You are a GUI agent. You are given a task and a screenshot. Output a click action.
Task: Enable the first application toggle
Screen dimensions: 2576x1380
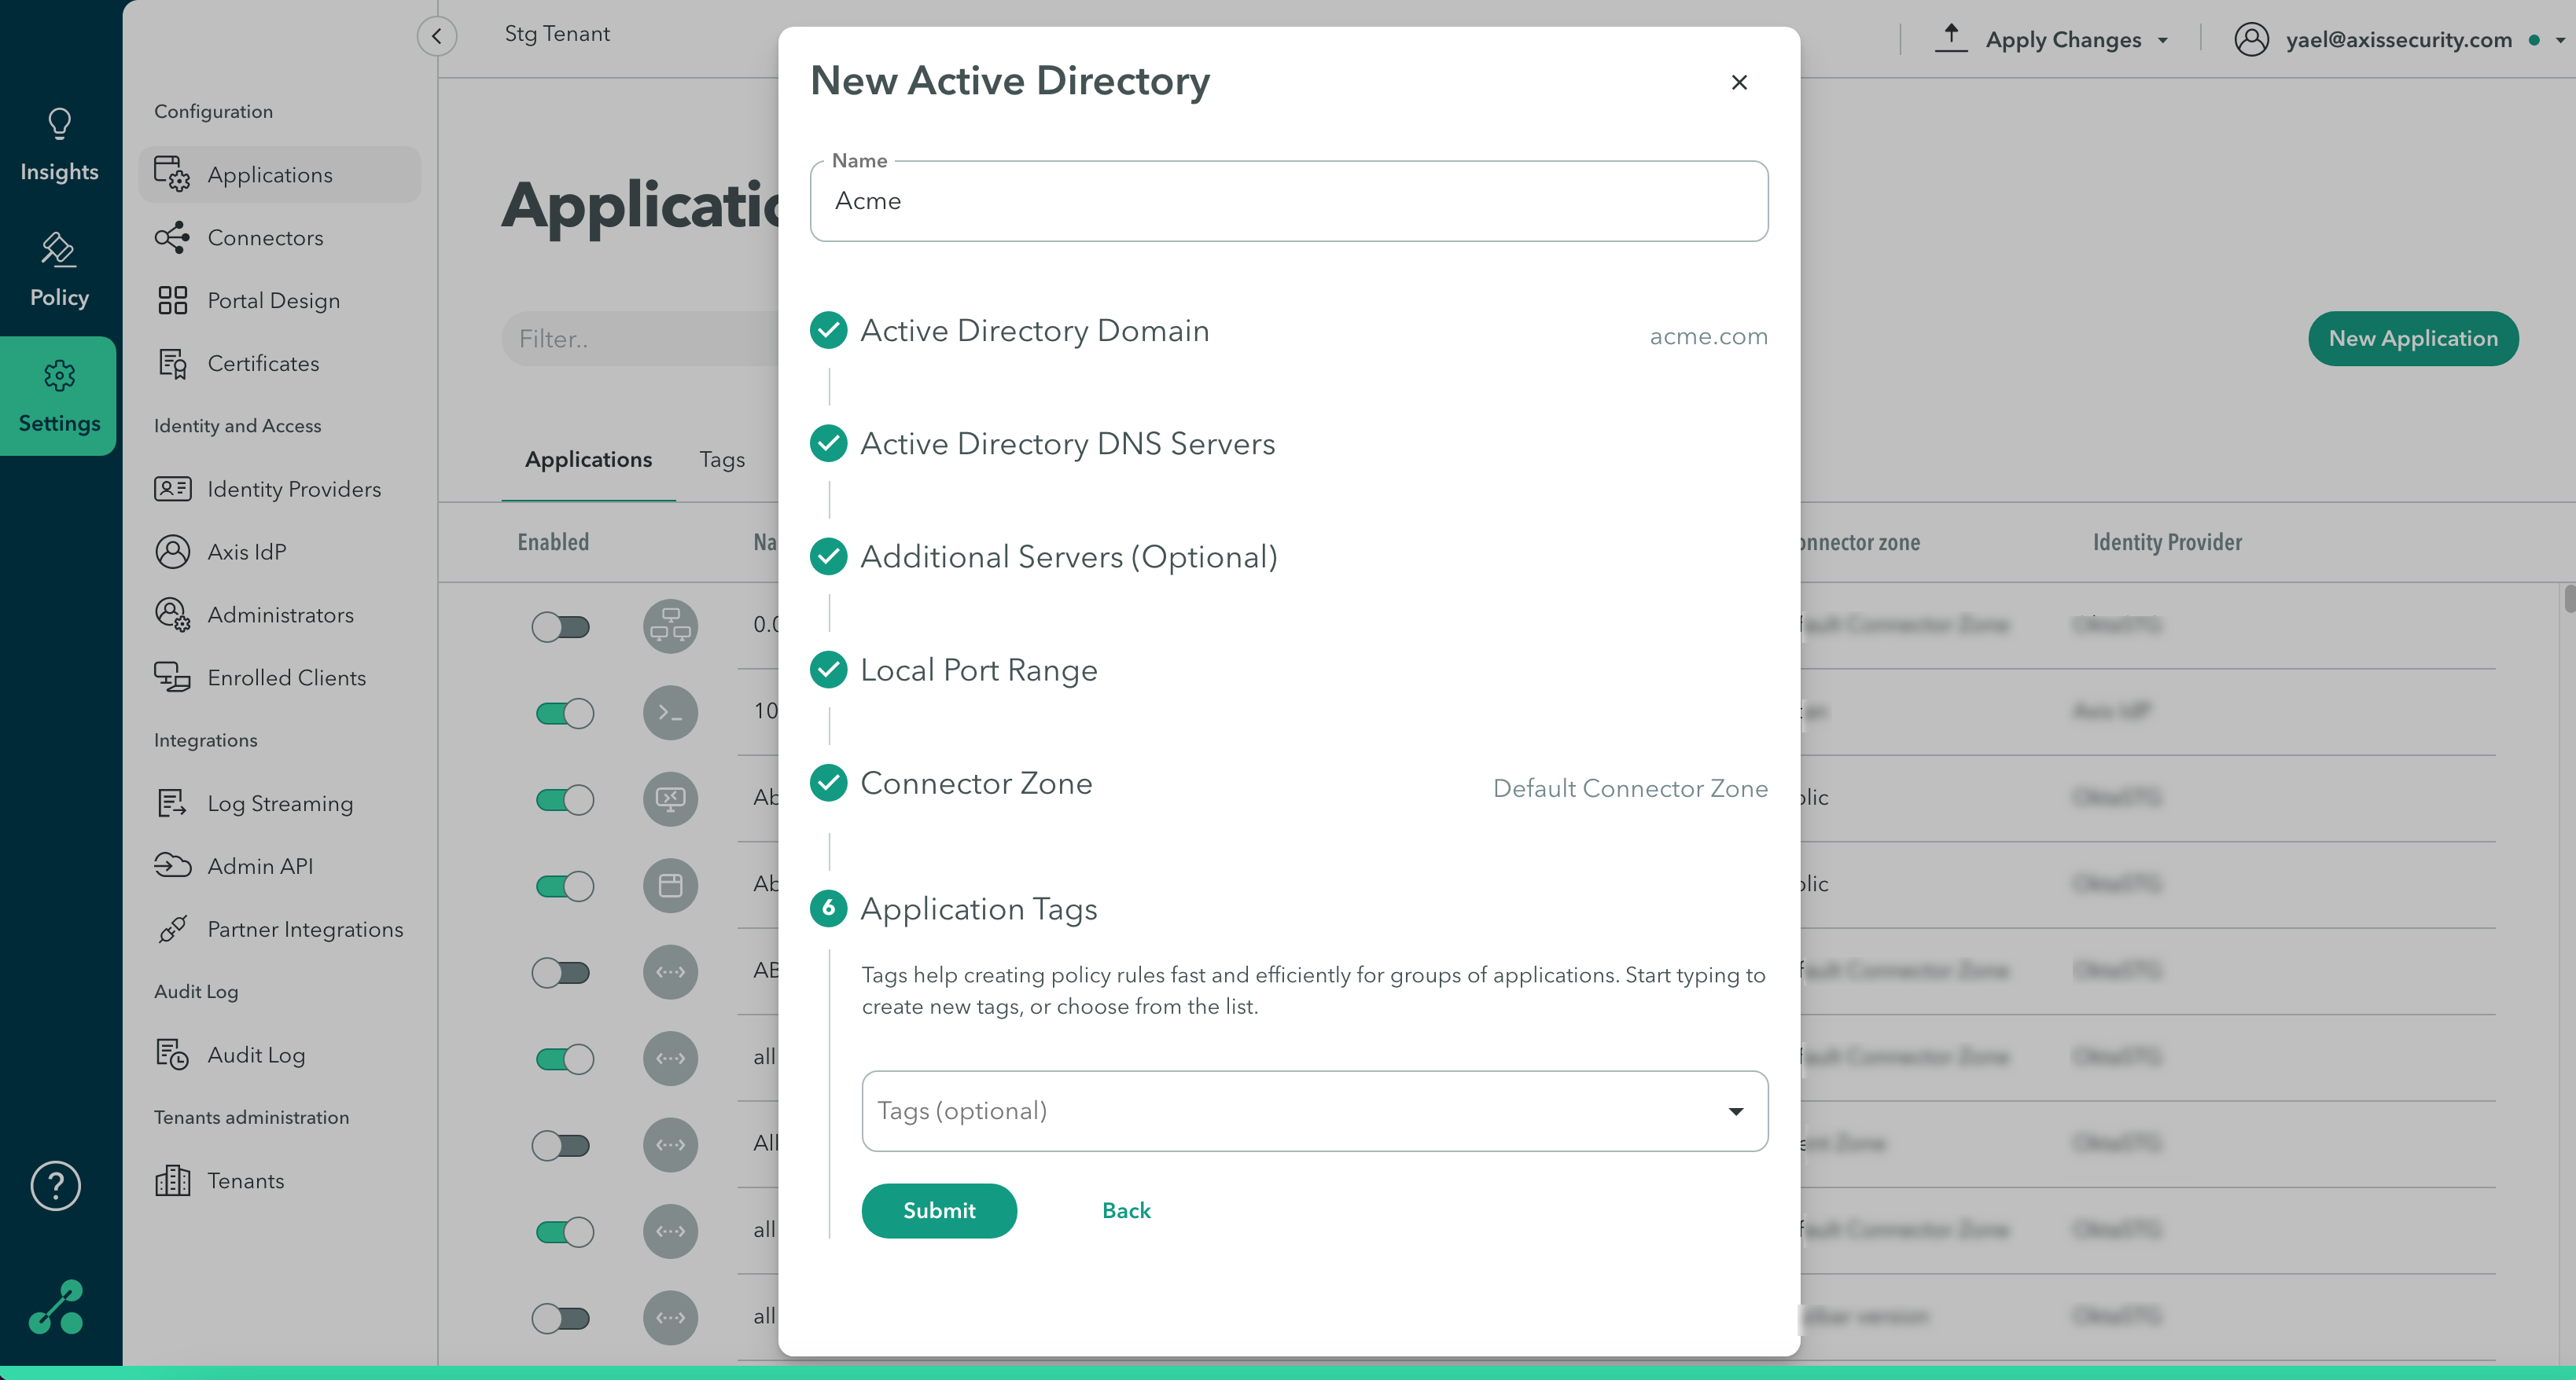pos(561,628)
